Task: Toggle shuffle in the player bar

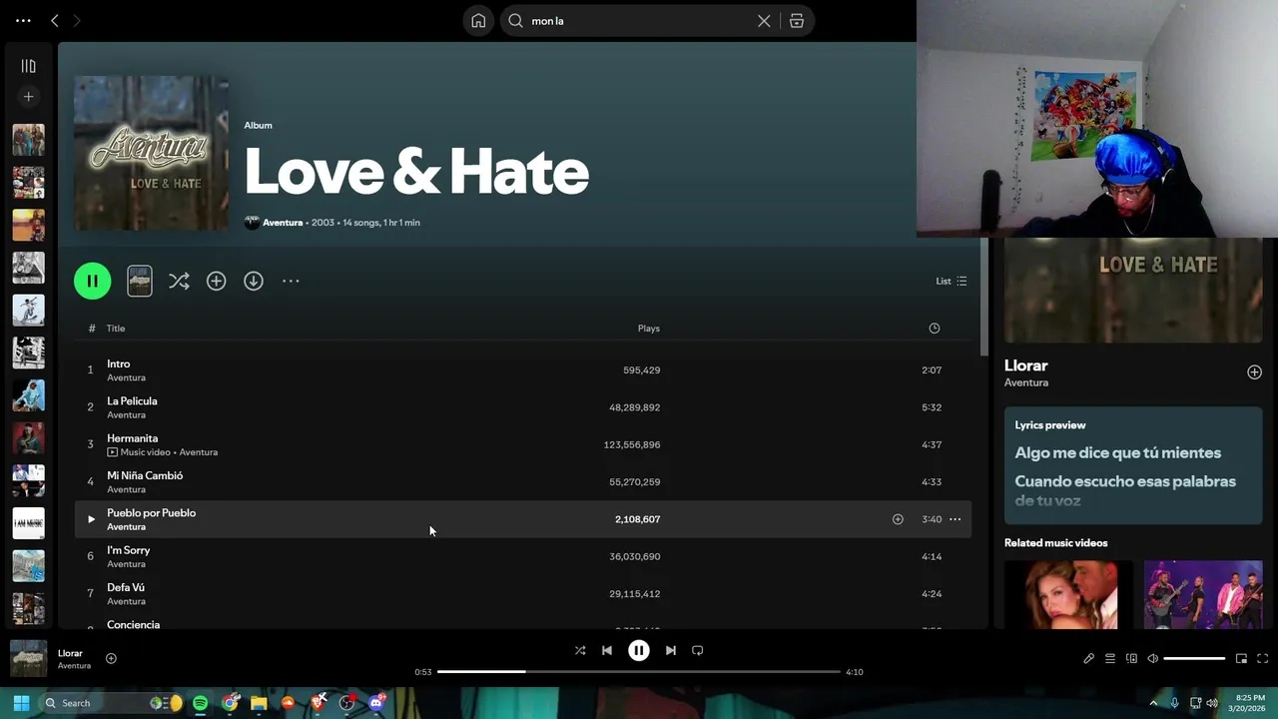Action: 580,650
